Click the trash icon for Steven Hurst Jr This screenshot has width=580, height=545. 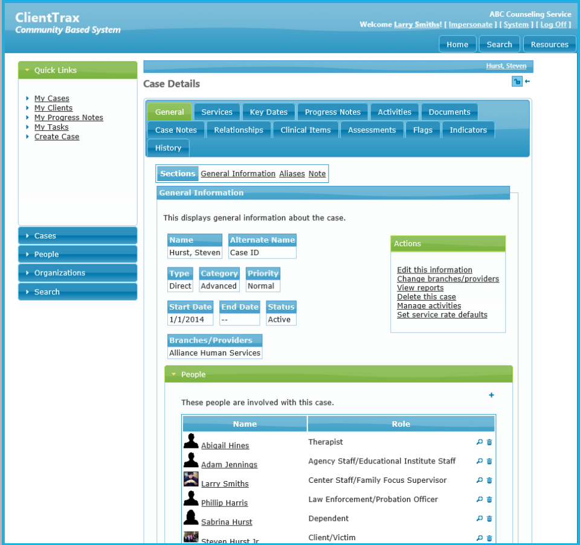coord(489,538)
